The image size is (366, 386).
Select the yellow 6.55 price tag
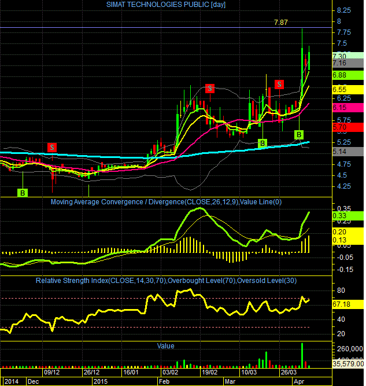(348, 90)
